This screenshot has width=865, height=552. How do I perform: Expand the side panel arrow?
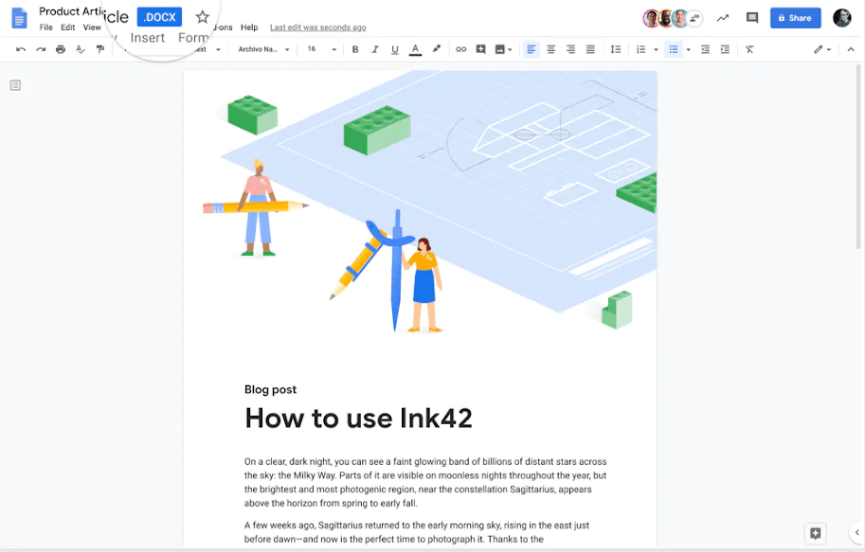(856, 533)
